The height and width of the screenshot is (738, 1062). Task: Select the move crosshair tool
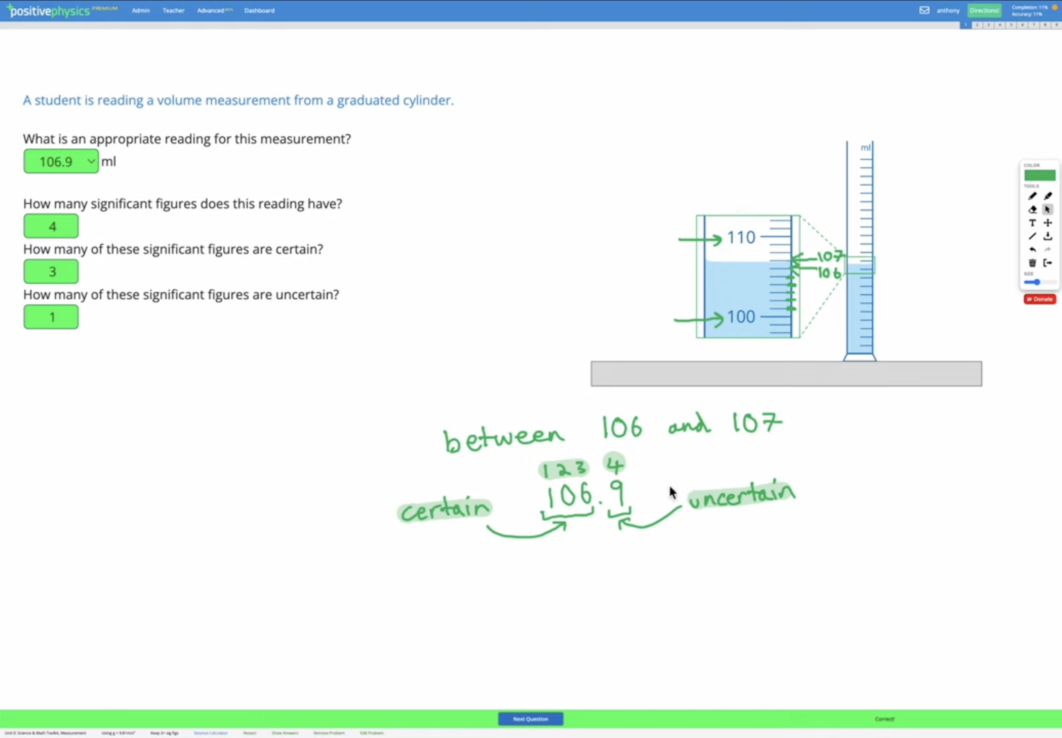[x=1048, y=223]
